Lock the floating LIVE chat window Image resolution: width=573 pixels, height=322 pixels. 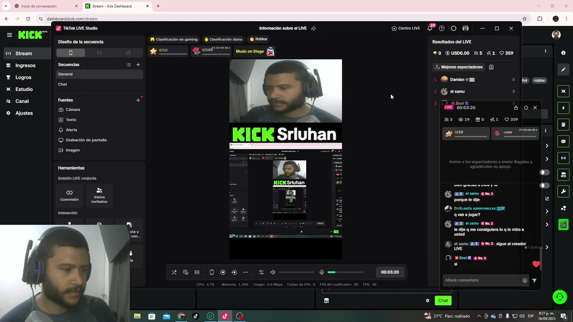pos(516,108)
